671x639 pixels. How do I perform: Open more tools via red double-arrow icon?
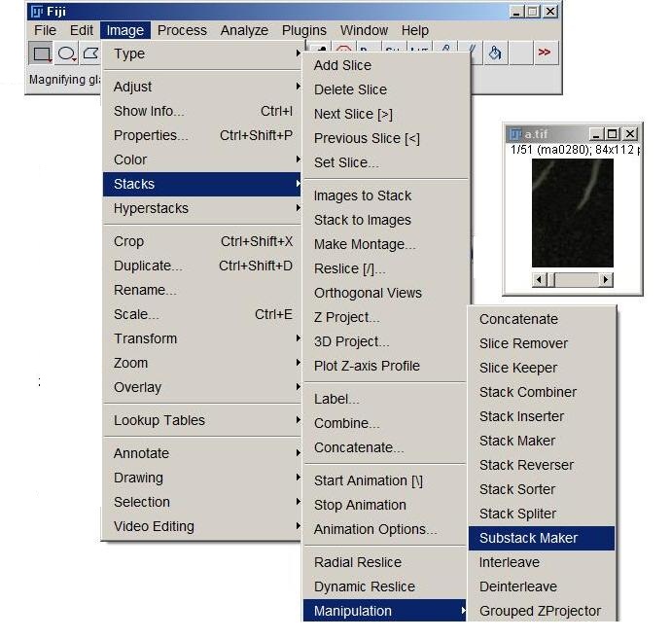click(x=544, y=53)
